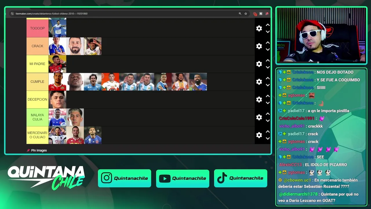
Task: Move TOOOOP tier up with arrow
Action: click(x=268, y=25)
